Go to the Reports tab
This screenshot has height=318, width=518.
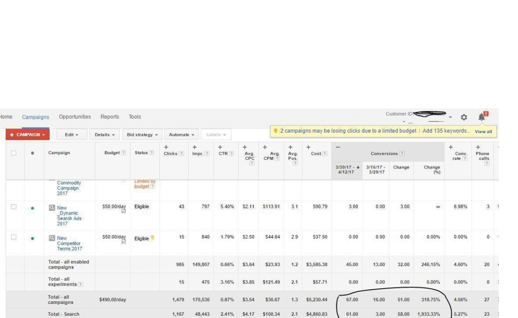[x=110, y=117]
